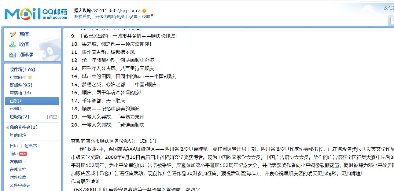Empty the spam folder with [清空]
The height and width of the screenshot is (191, 394).
coord(53,117)
